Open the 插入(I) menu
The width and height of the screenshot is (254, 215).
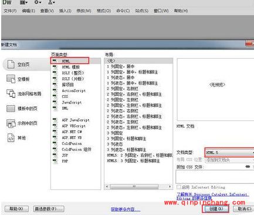[65, 11]
